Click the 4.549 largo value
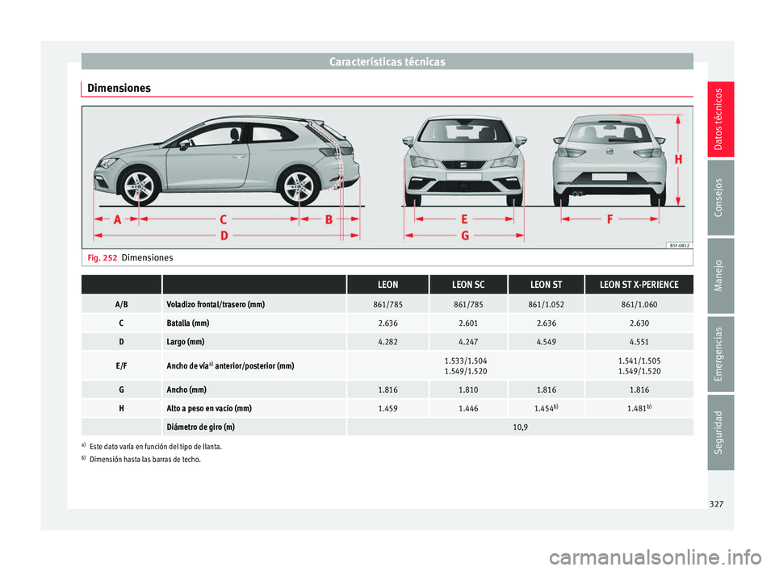The image size is (775, 571). [x=547, y=342]
